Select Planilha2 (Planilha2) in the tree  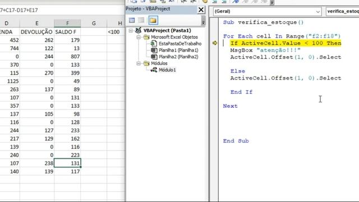(x=178, y=57)
